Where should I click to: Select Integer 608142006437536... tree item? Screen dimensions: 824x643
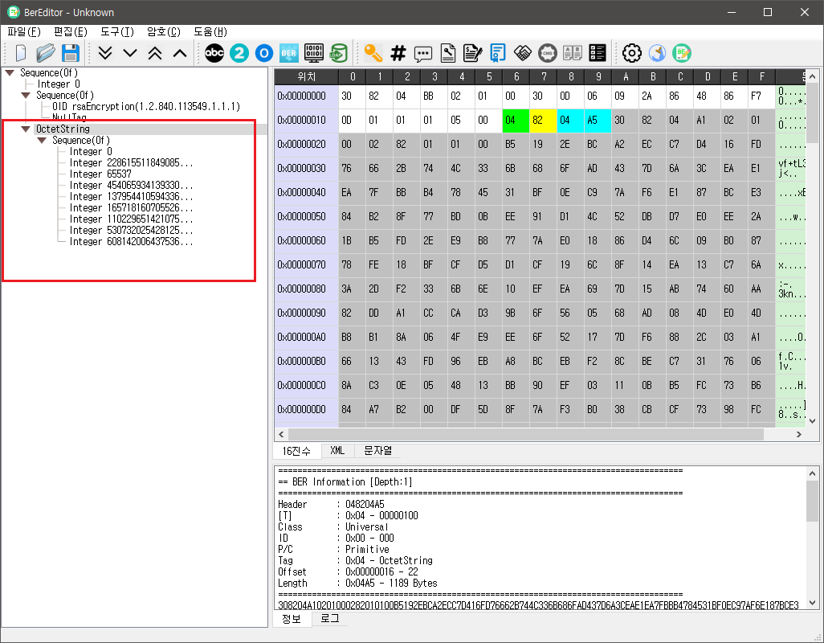click(x=132, y=242)
